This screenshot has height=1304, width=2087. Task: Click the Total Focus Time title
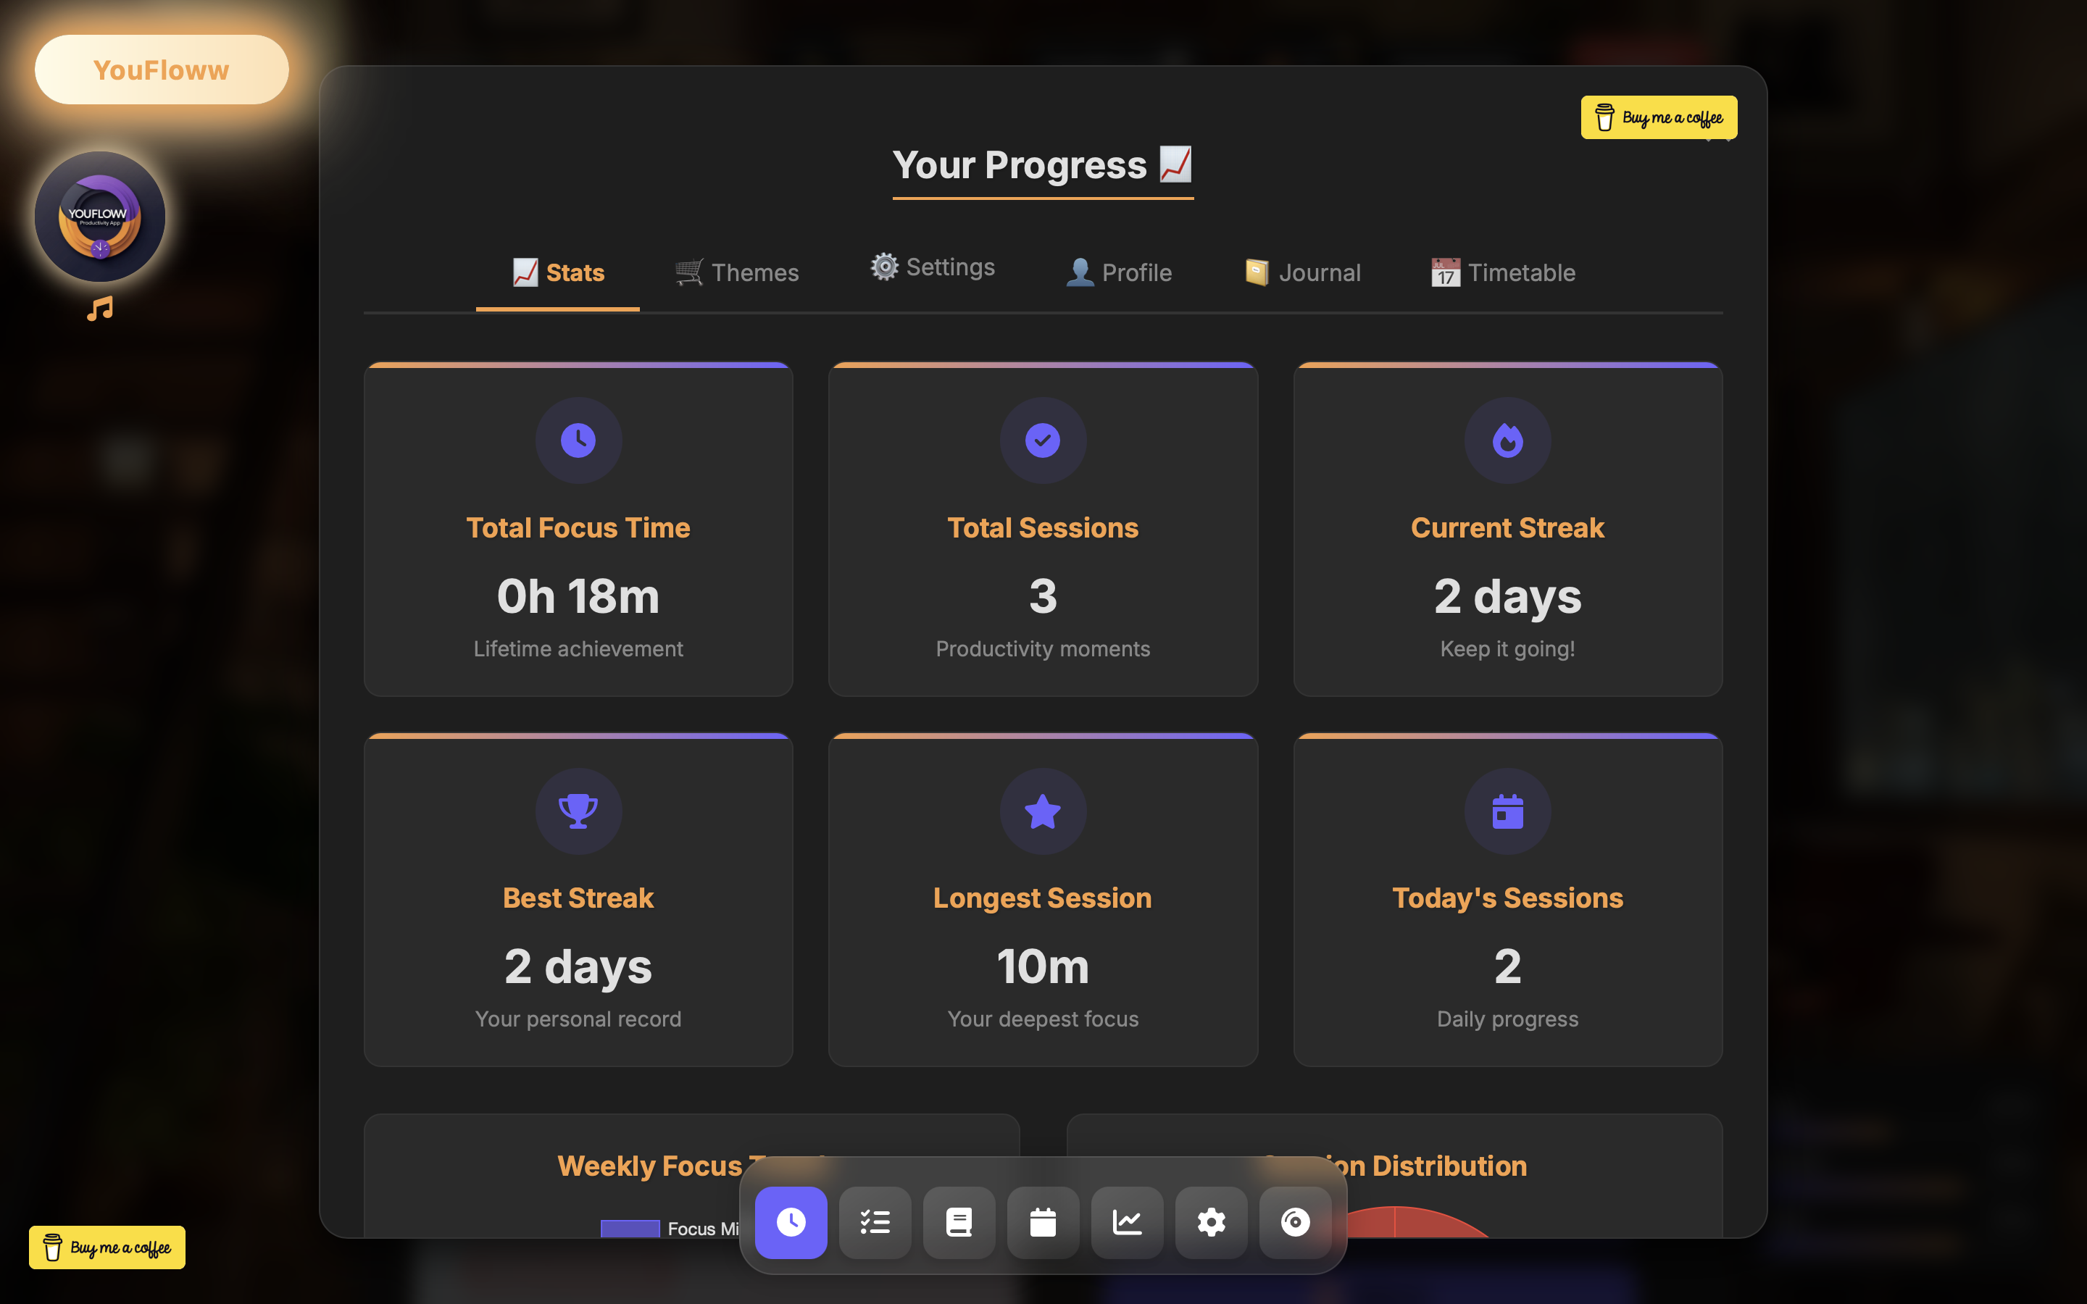578,528
